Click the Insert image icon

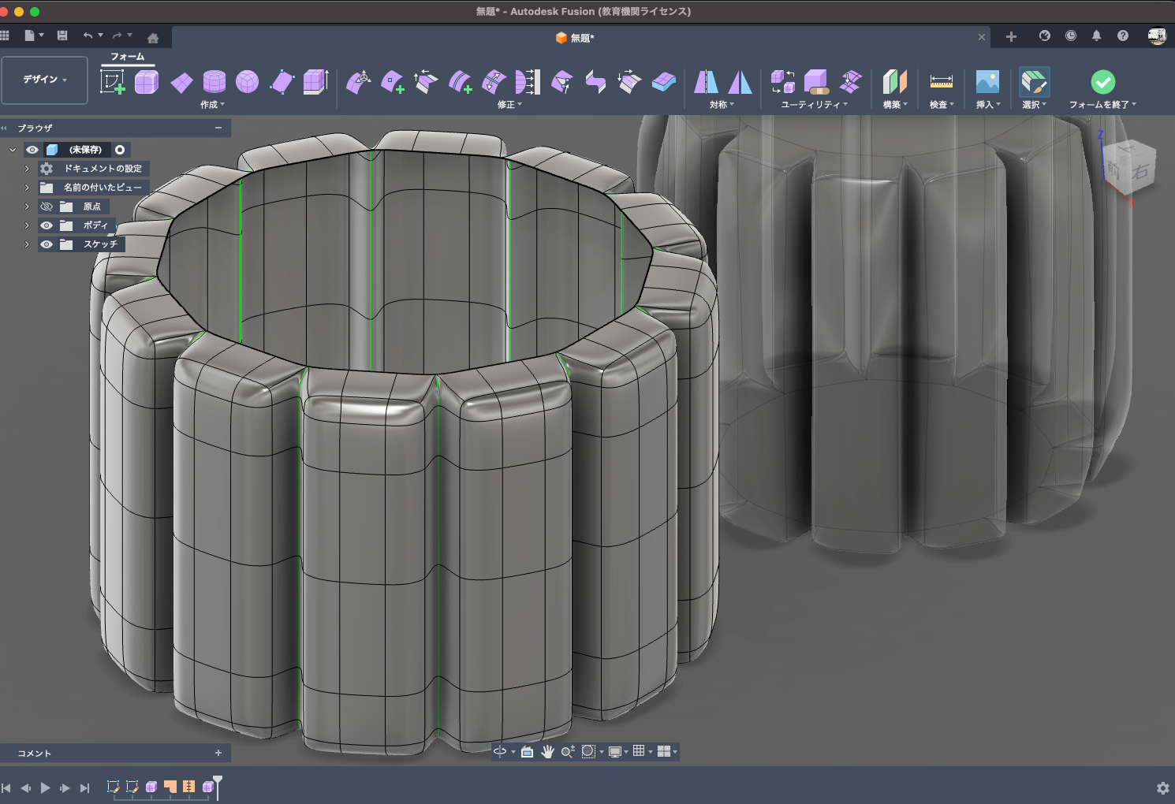click(x=987, y=82)
